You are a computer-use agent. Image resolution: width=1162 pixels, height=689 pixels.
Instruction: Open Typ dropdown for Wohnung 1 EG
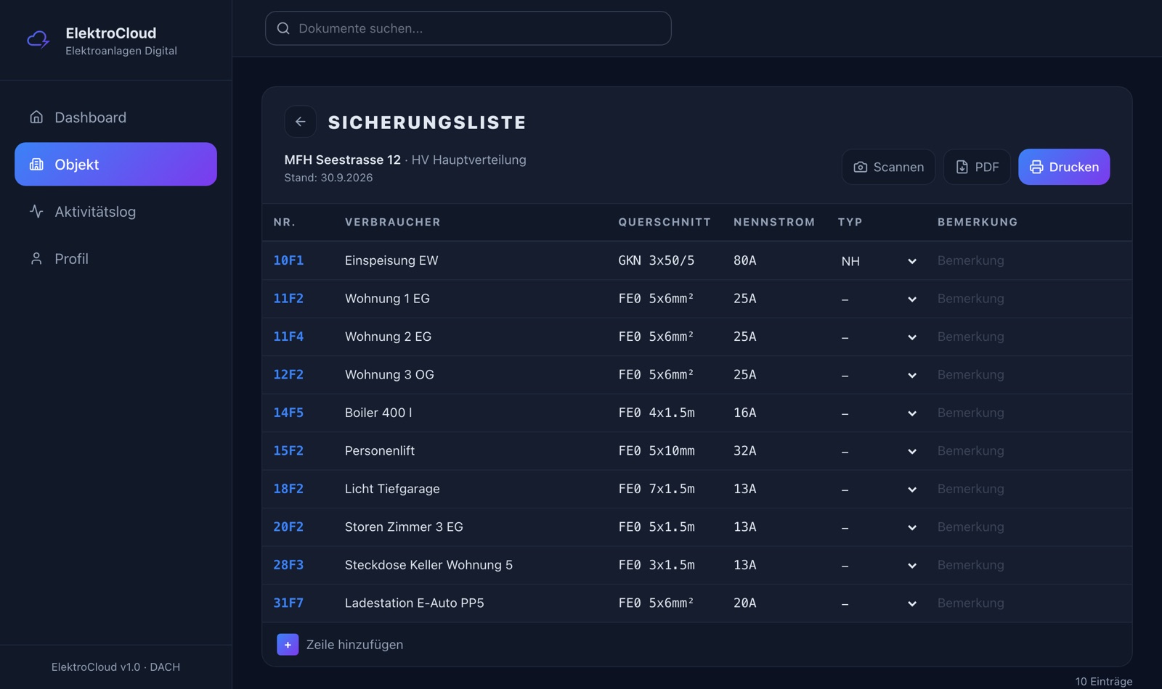click(x=879, y=299)
